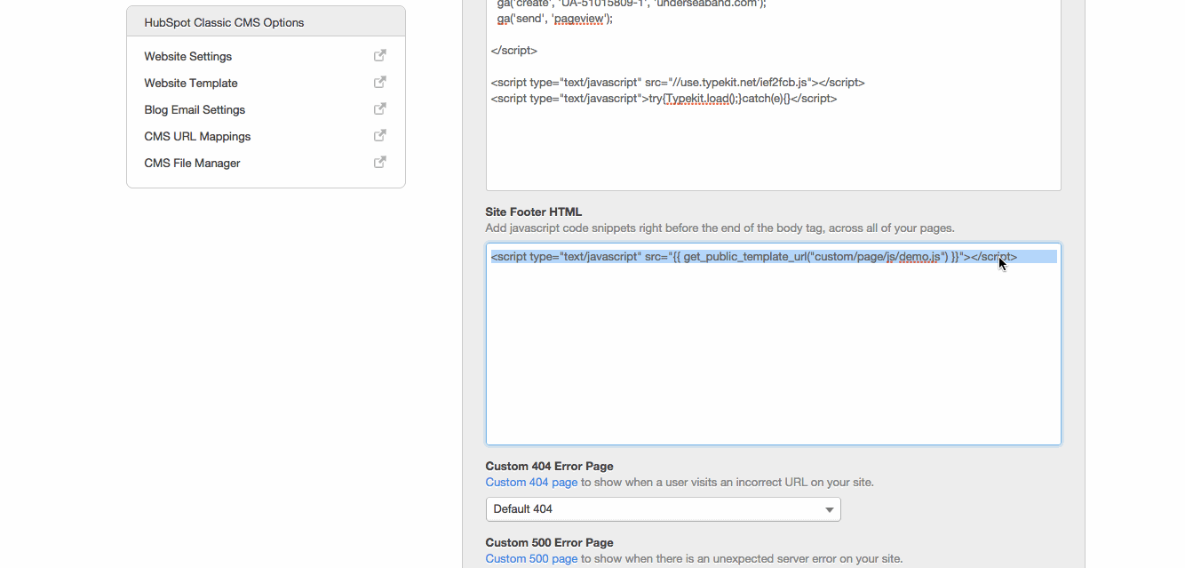The image size is (1185, 568).
Task: Click external link icon beside Website Template
Action: pyautogui.click(x=379, y=83)
